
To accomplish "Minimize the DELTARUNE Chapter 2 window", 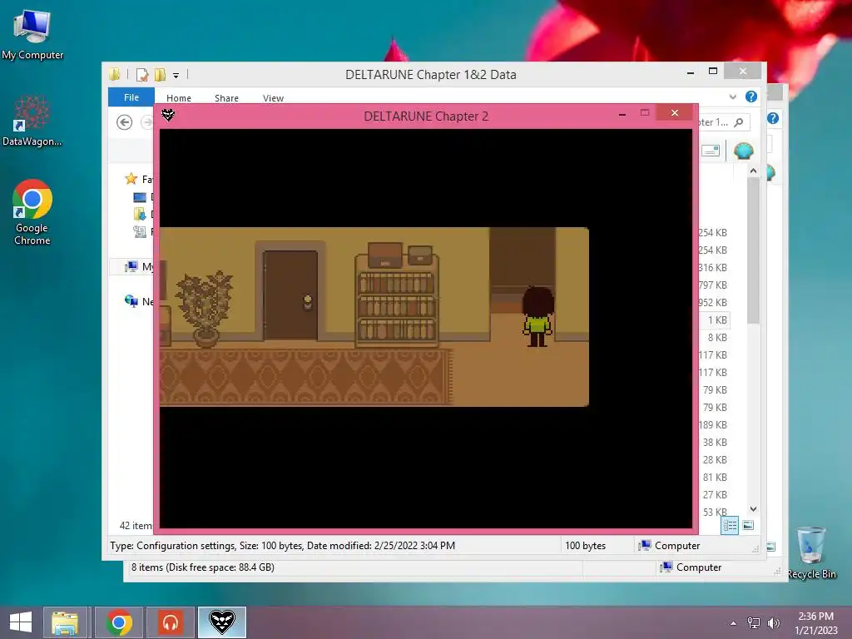I will point(622,114).
